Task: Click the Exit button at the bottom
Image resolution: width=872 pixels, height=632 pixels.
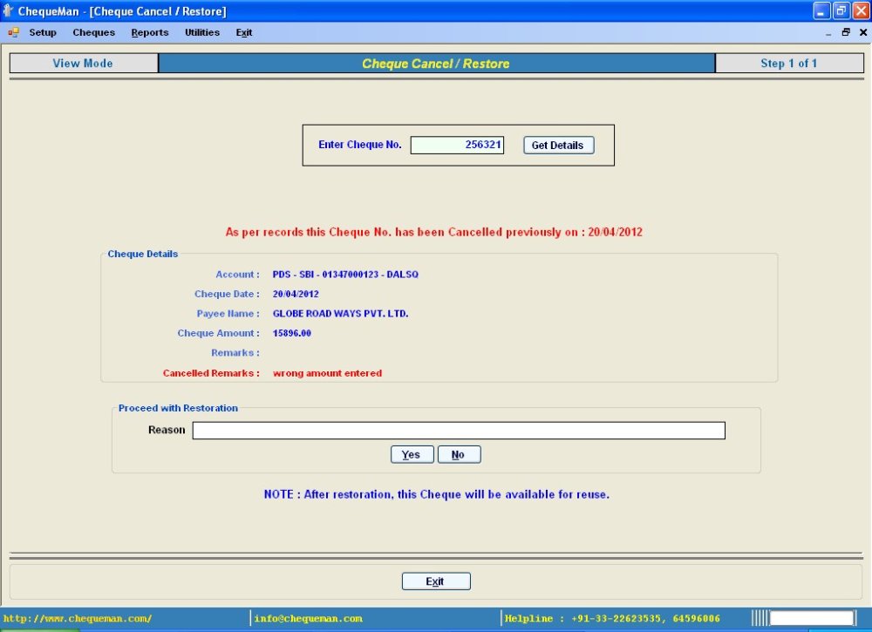Action: [435, 581]
